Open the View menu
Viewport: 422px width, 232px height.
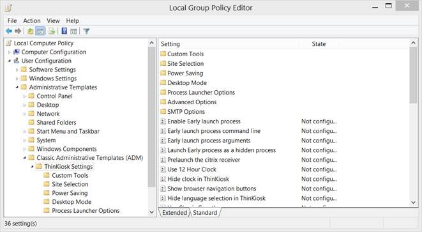click(x=53, y=20)
